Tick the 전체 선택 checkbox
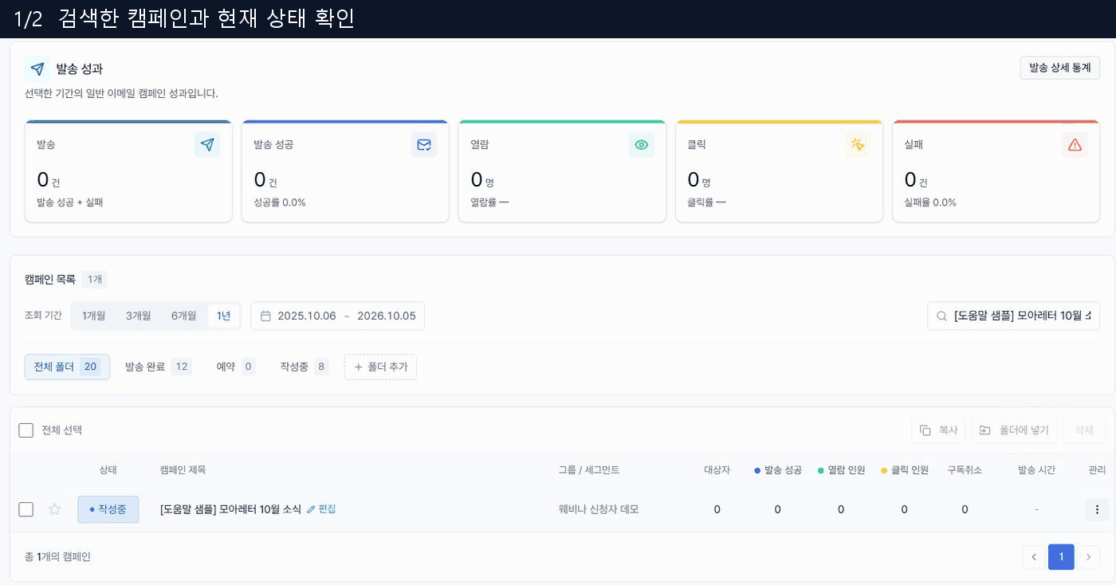 (26, 430)
